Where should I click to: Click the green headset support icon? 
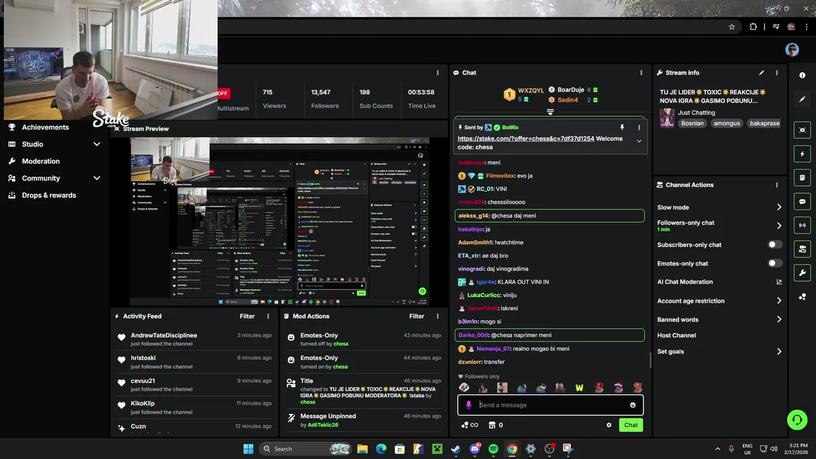point(797,419)
